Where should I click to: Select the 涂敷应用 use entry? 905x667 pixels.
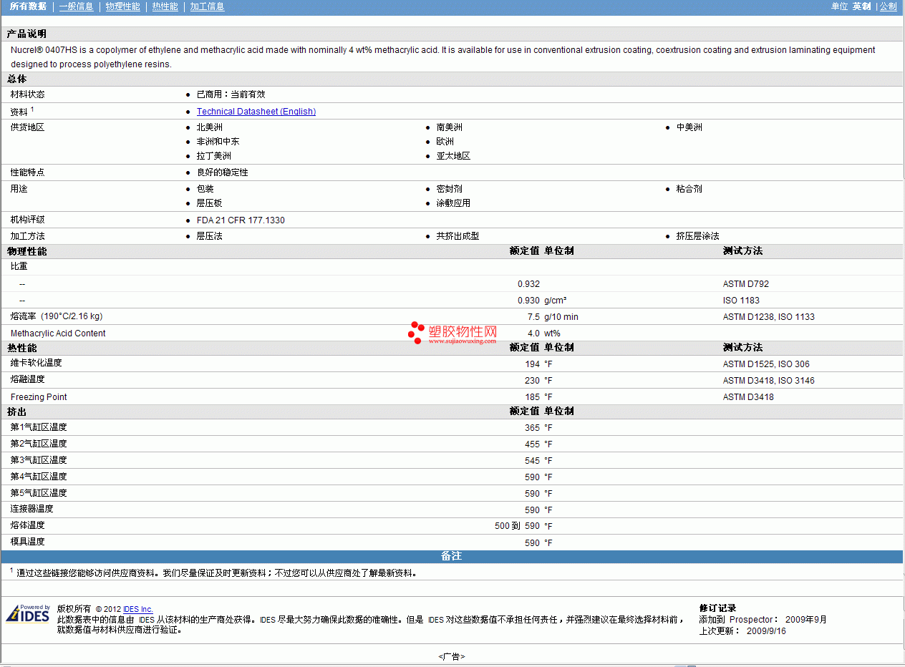[454, 203]
